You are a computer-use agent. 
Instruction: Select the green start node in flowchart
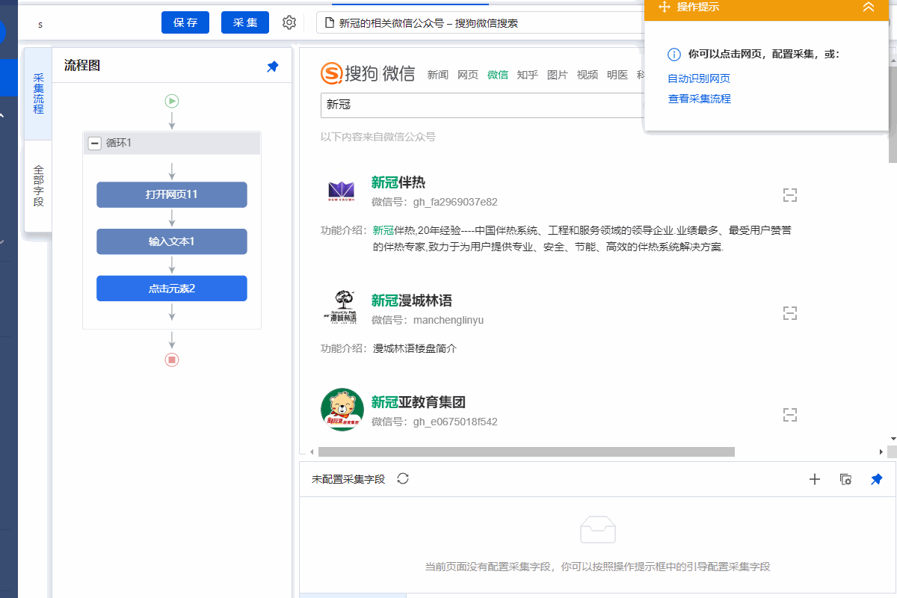172,101
